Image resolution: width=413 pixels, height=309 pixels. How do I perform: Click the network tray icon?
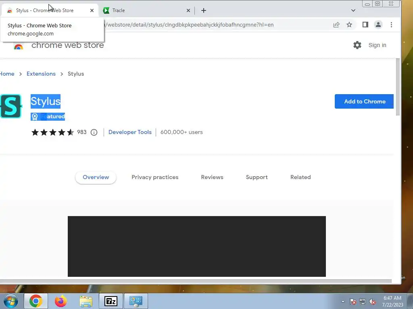pyautogui.click(x=363, y=301)
